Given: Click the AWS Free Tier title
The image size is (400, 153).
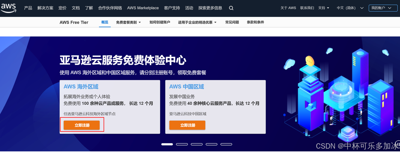Looking at the screenshot, I should (x=74, y=22).
